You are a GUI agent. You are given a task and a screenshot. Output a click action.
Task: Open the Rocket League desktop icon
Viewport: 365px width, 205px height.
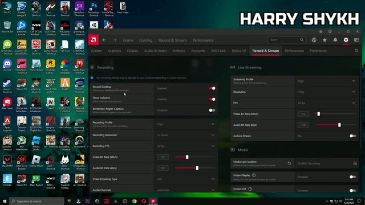[22, 9]
